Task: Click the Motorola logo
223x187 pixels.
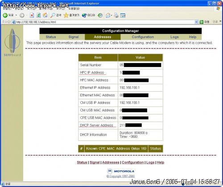Action: coord(120,171)
